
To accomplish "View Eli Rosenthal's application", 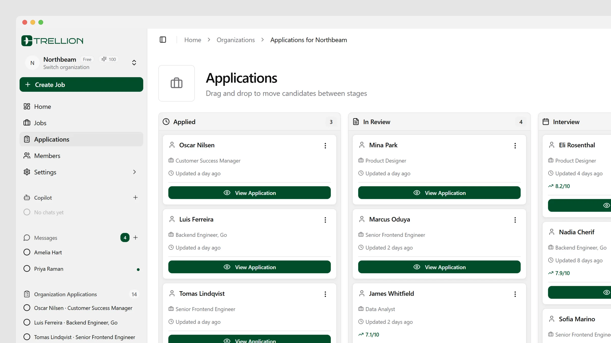I will (x=579, y=205).
